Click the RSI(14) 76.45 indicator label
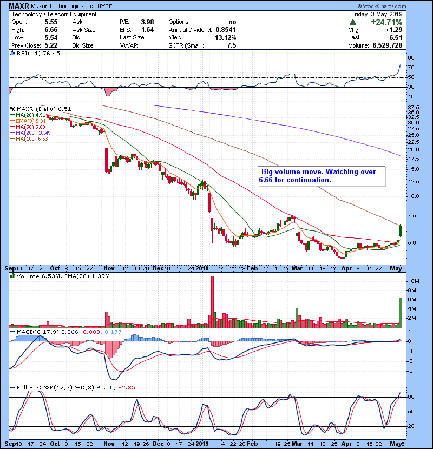This screenshot has width=433, height=449. pos(38,53)
